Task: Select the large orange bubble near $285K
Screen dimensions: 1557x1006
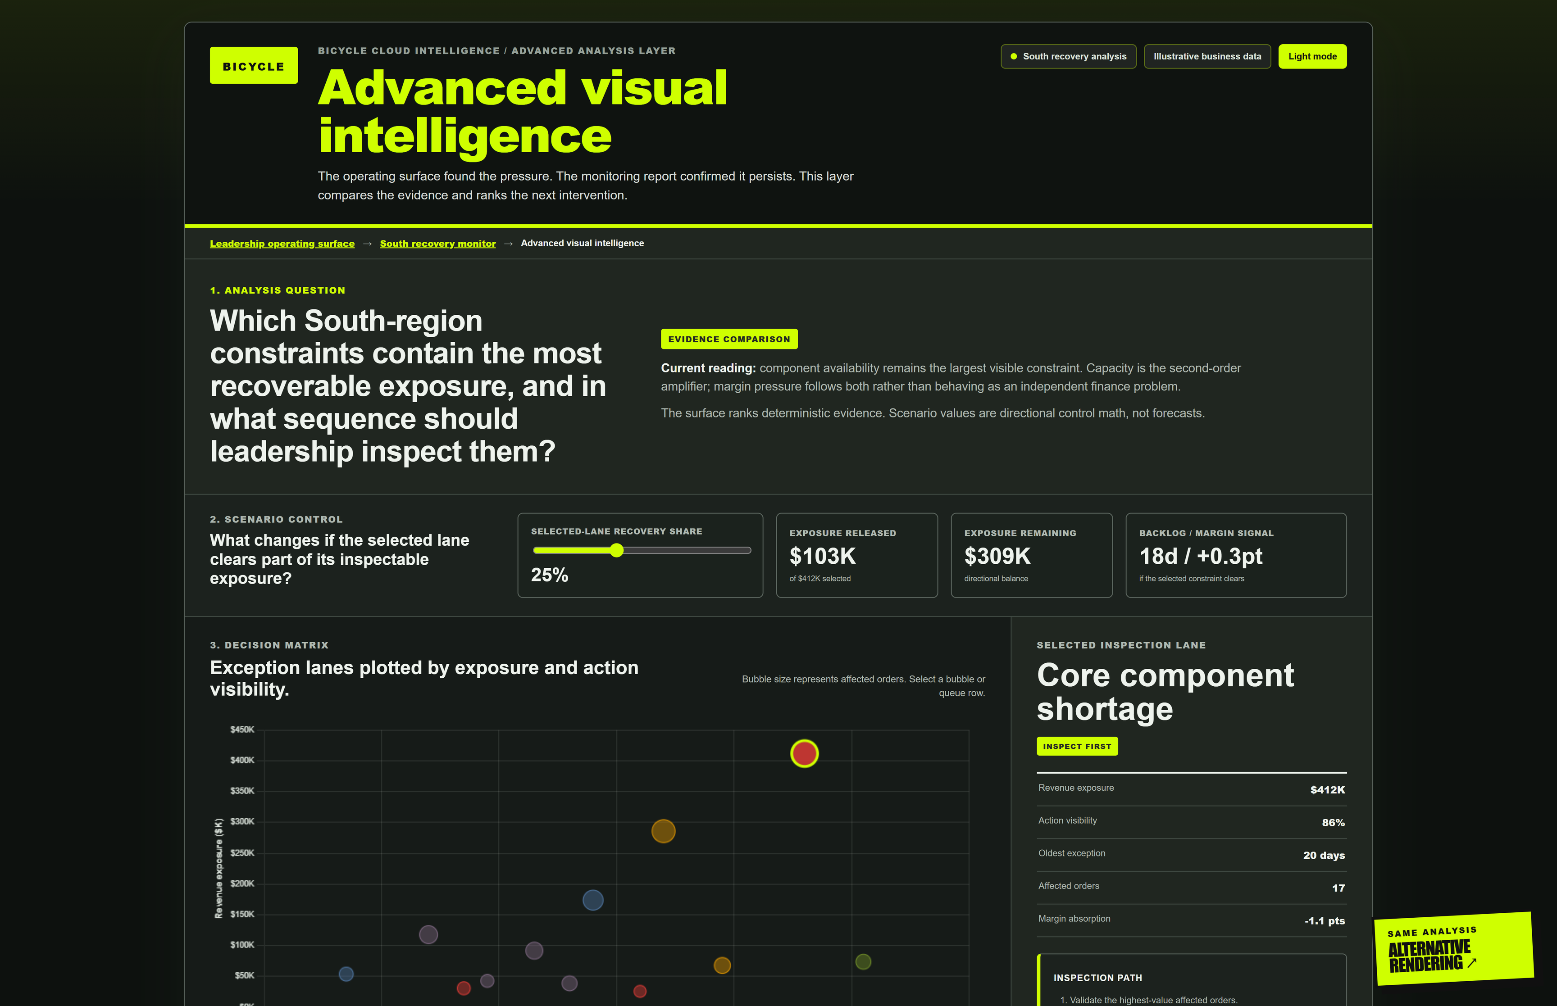Action: point(663,831)
